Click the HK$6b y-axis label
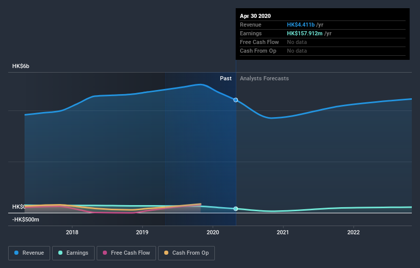Screen dimensions: 420x268 (20, 66)
